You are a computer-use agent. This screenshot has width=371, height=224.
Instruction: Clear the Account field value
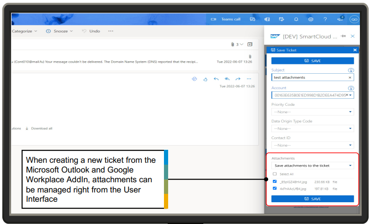click(347, 95)
